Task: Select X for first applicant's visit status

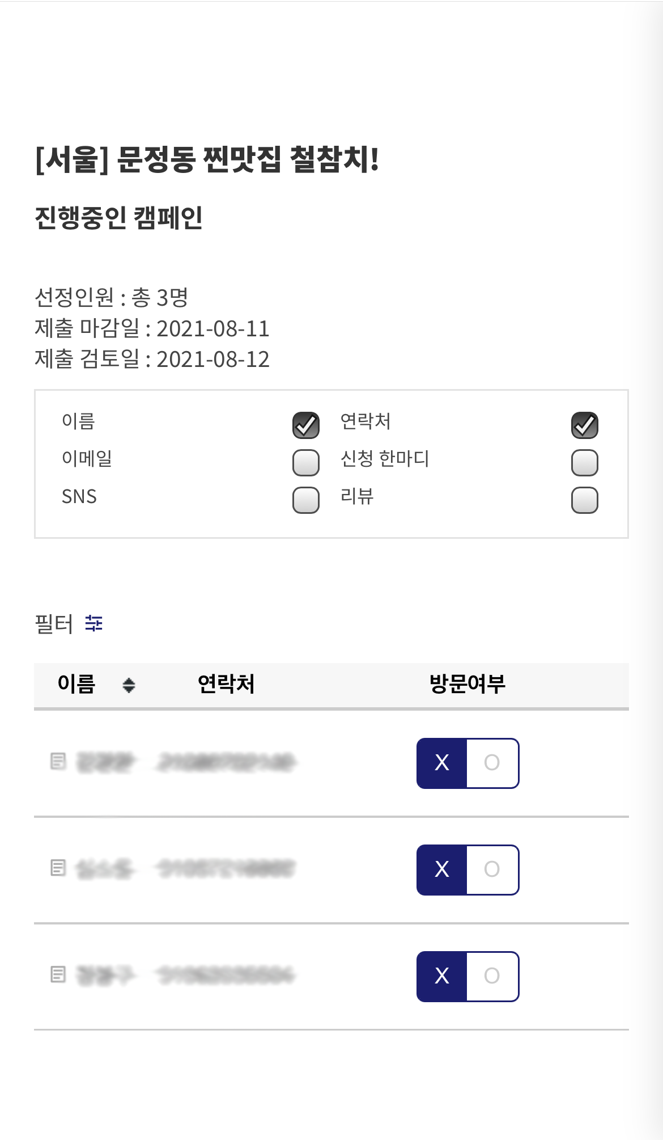Action: (442, 763)
